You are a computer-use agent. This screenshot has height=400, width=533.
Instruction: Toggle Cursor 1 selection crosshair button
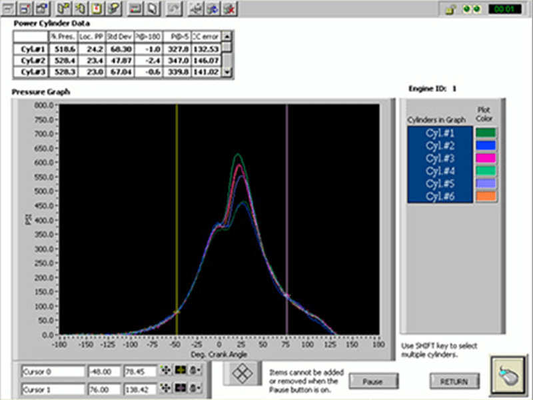pyautogui.click(x=165, y=387)
